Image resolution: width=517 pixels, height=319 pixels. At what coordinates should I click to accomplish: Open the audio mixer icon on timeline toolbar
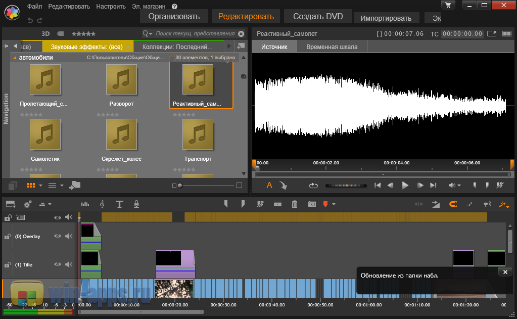(85, 204)
